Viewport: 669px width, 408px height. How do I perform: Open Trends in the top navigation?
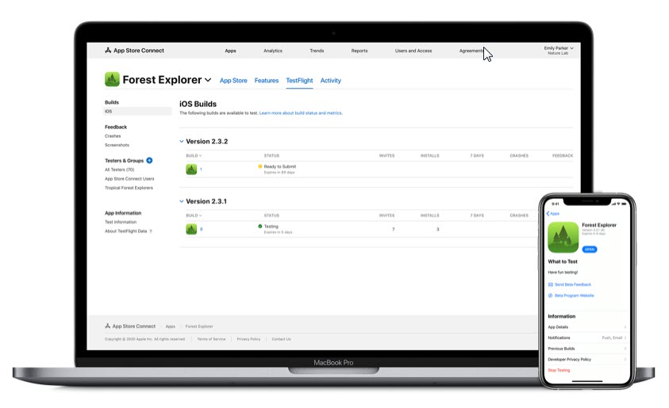[x=317, y=51]
